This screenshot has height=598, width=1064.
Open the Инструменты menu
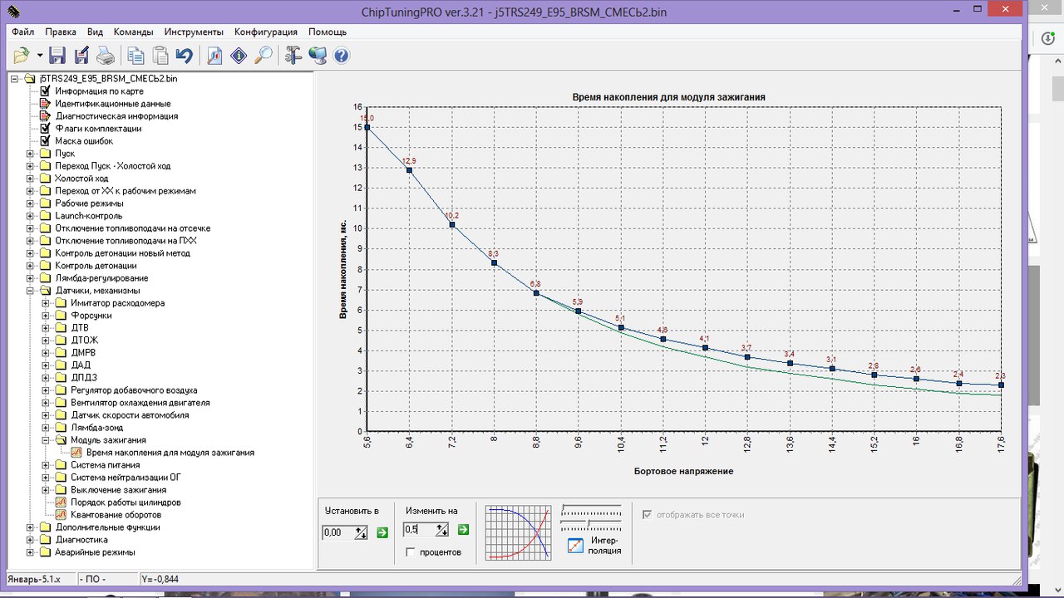(194, 32)
